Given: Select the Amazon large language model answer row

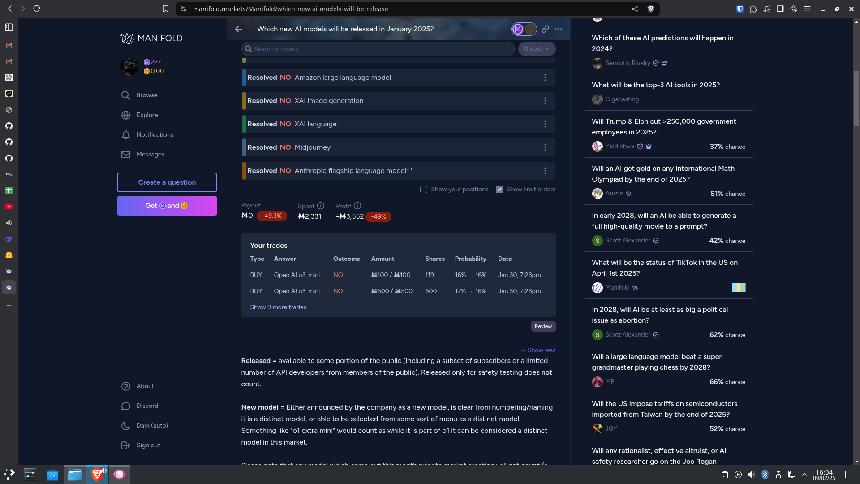Looking at the screenshot, I should tap(398, 78).
